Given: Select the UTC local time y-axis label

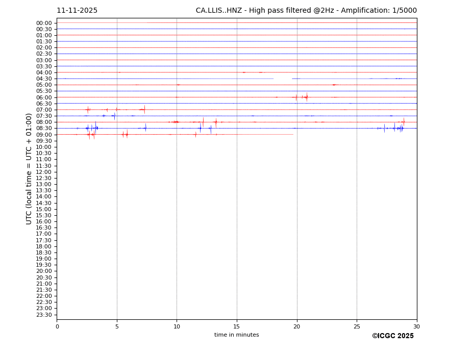Looking at the screenshot, I should point(29,169).
